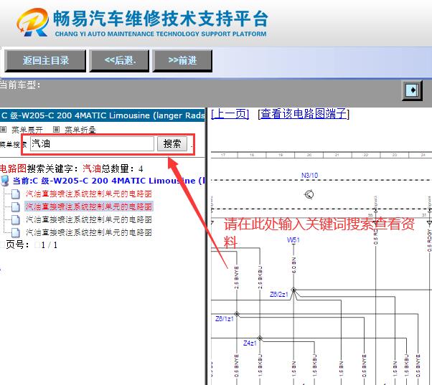This screenshot has height=385, width=432.
Task: Click the page number 1 / 1 text
Action: tap(50, 245)
